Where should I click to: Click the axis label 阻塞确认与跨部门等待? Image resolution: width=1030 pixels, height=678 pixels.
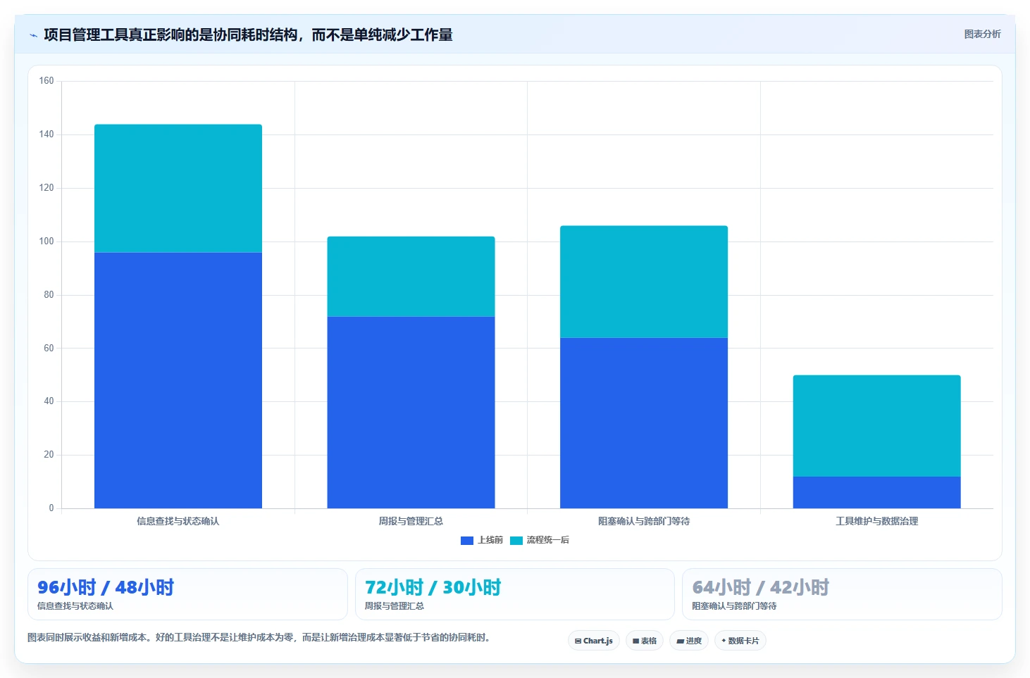[x=644, y=521]
